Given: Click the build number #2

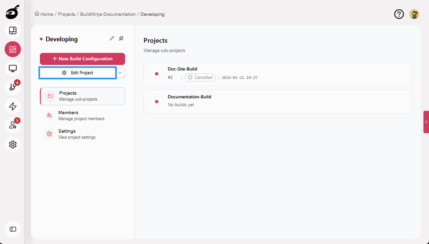Looking at the screenshot, I should pyautogui.click(x=170, y=77).
